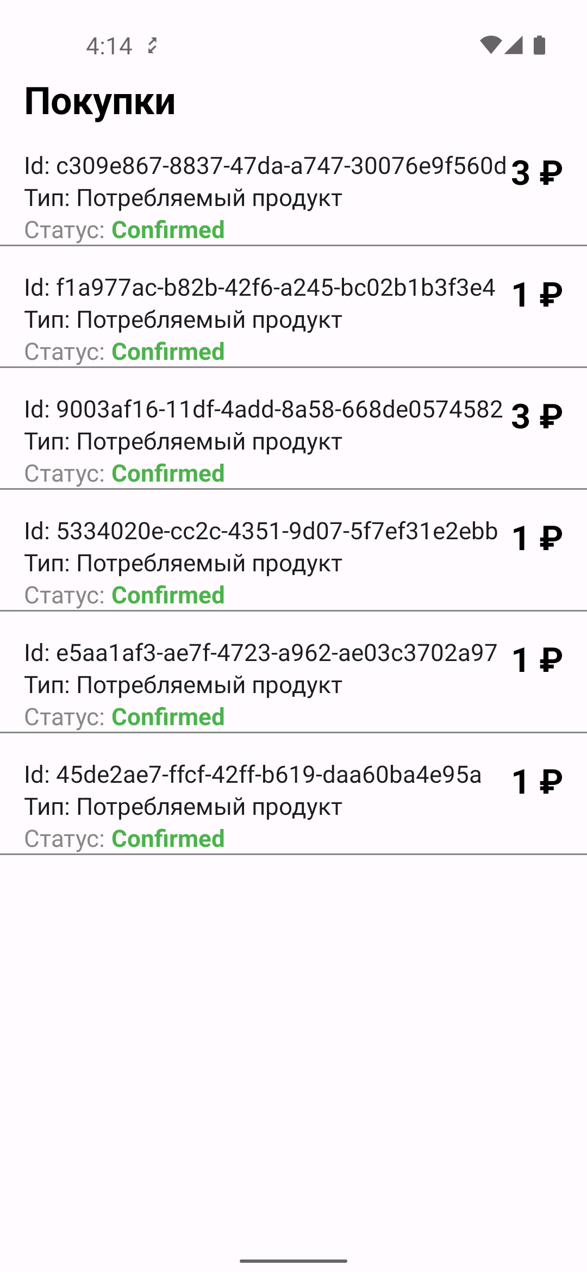Tap the Покупки page title

[100, 102]
